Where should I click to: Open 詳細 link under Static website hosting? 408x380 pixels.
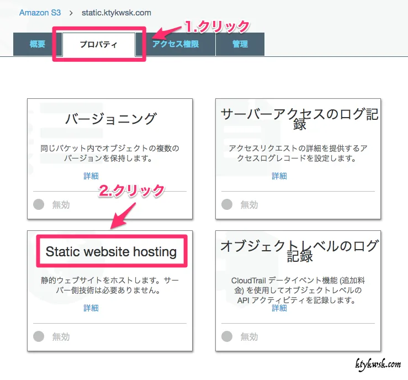pos(91,308)
